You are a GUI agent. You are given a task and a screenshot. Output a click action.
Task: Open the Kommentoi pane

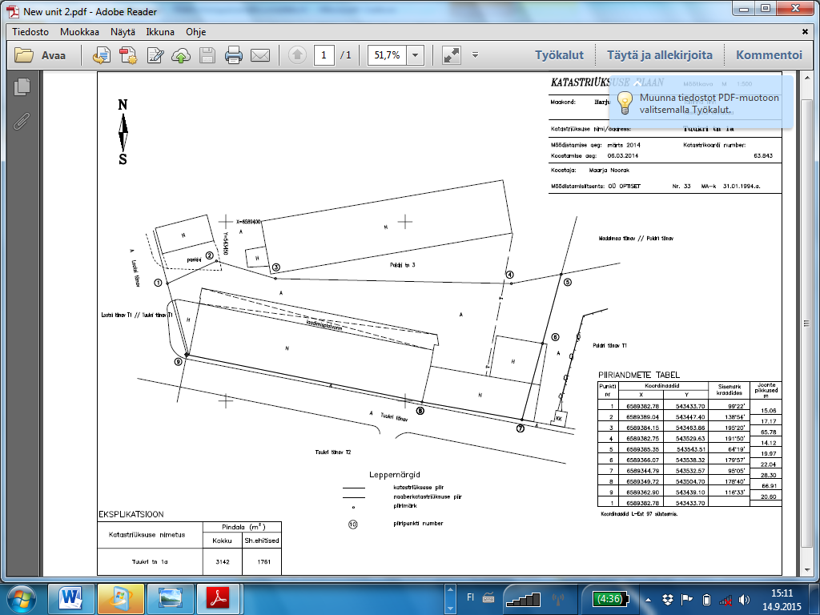[x=769, y=55]
